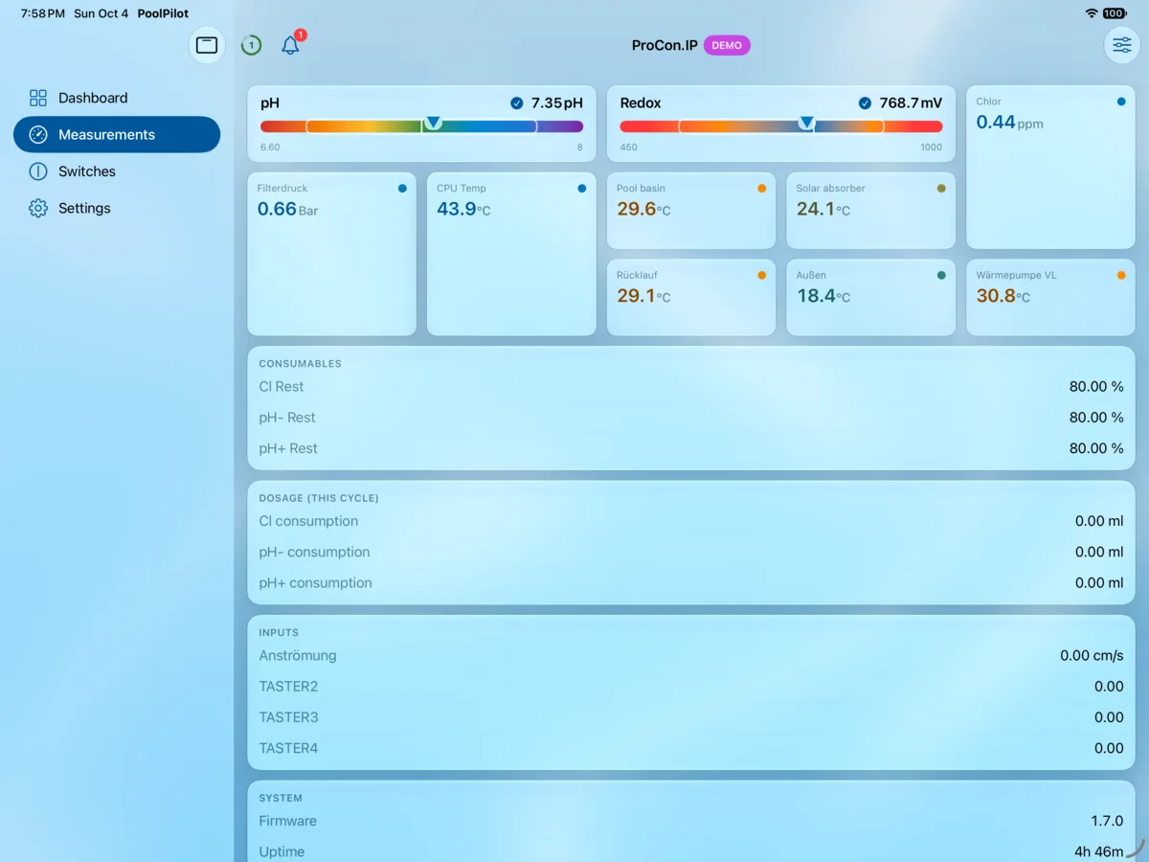Click the Measurements gauge icon

38,135
